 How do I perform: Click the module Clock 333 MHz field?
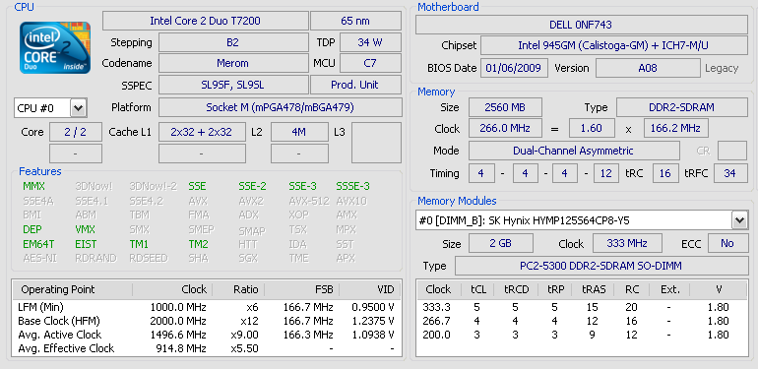(x=627, y=243)
